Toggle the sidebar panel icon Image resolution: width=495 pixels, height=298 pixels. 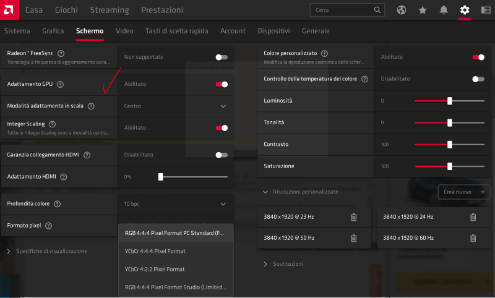coord(486,10)
